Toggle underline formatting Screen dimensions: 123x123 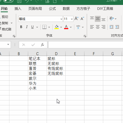click(33, 27)
